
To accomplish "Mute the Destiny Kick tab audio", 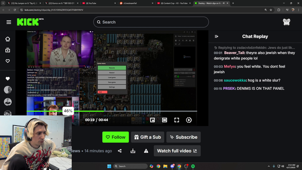I will pos(224,3).
